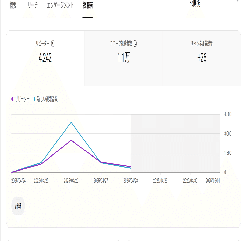Click the 2025/04/27 data point on chart
This screenshot has width=241, height=241.
101,162
